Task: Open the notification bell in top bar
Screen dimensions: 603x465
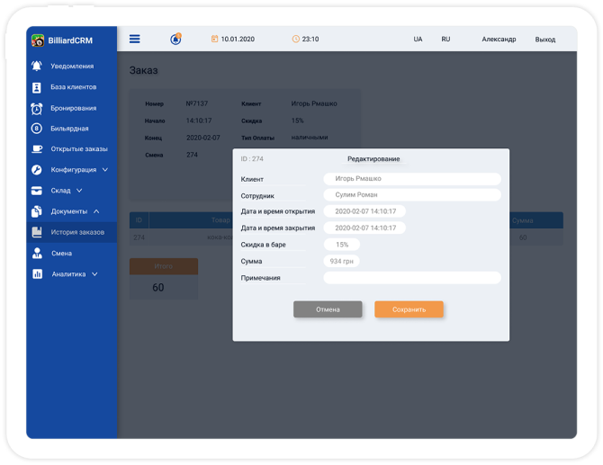Action: [x=175, y=39]
